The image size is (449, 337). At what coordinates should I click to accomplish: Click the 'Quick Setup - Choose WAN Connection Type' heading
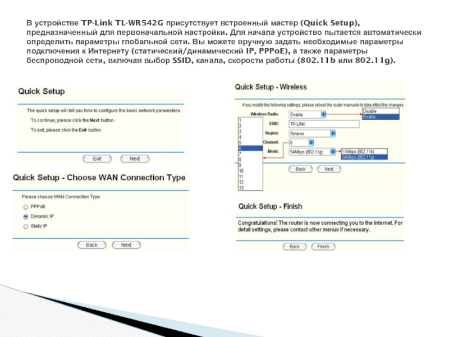click(x=99, y=177)
